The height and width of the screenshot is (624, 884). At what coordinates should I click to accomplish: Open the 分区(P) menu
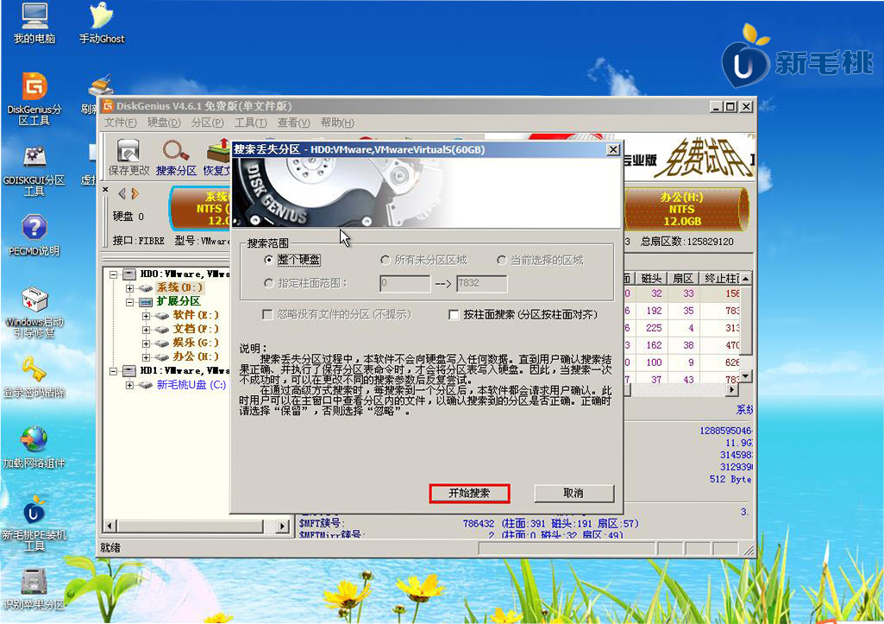(207, 123)
